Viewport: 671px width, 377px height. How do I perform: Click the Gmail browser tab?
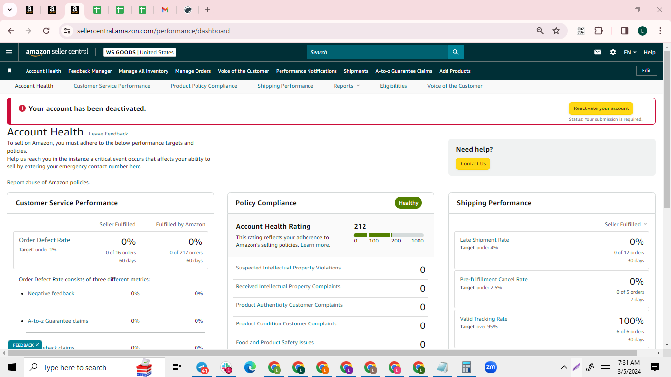click(165, 10)
